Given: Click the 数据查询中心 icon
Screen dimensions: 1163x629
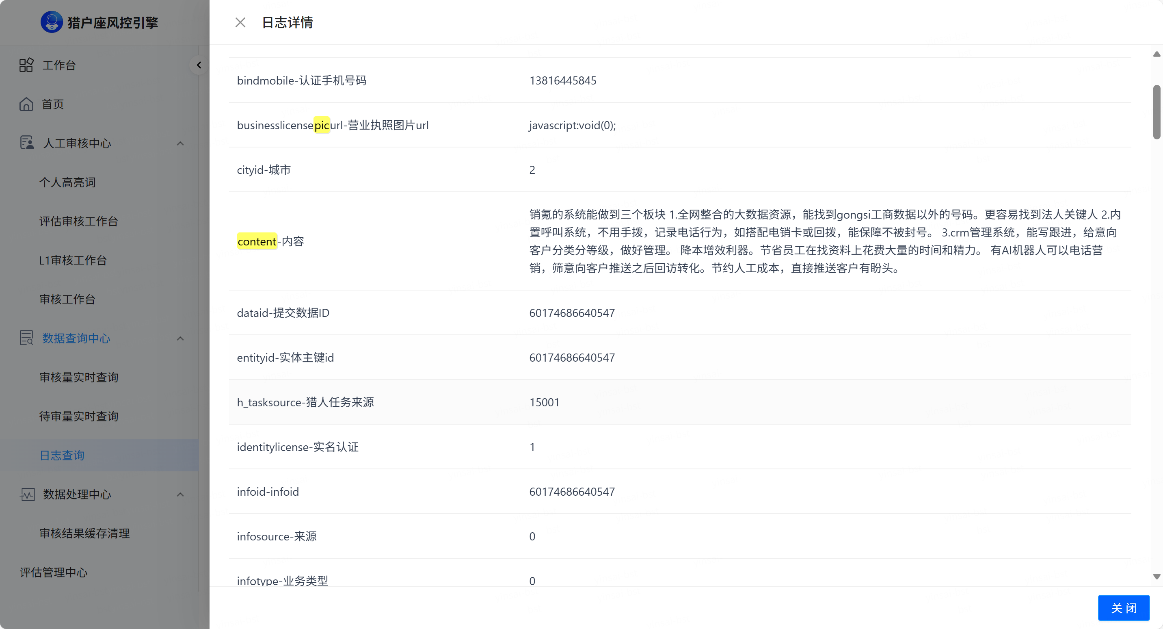Looking at the screenshot, I should coord(26,338).
